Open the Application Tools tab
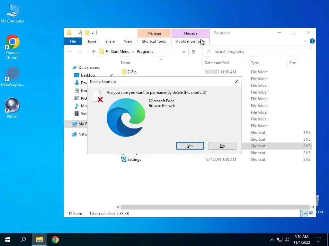Viewport: 329px width, 246px height. click(x=190, y=41)
